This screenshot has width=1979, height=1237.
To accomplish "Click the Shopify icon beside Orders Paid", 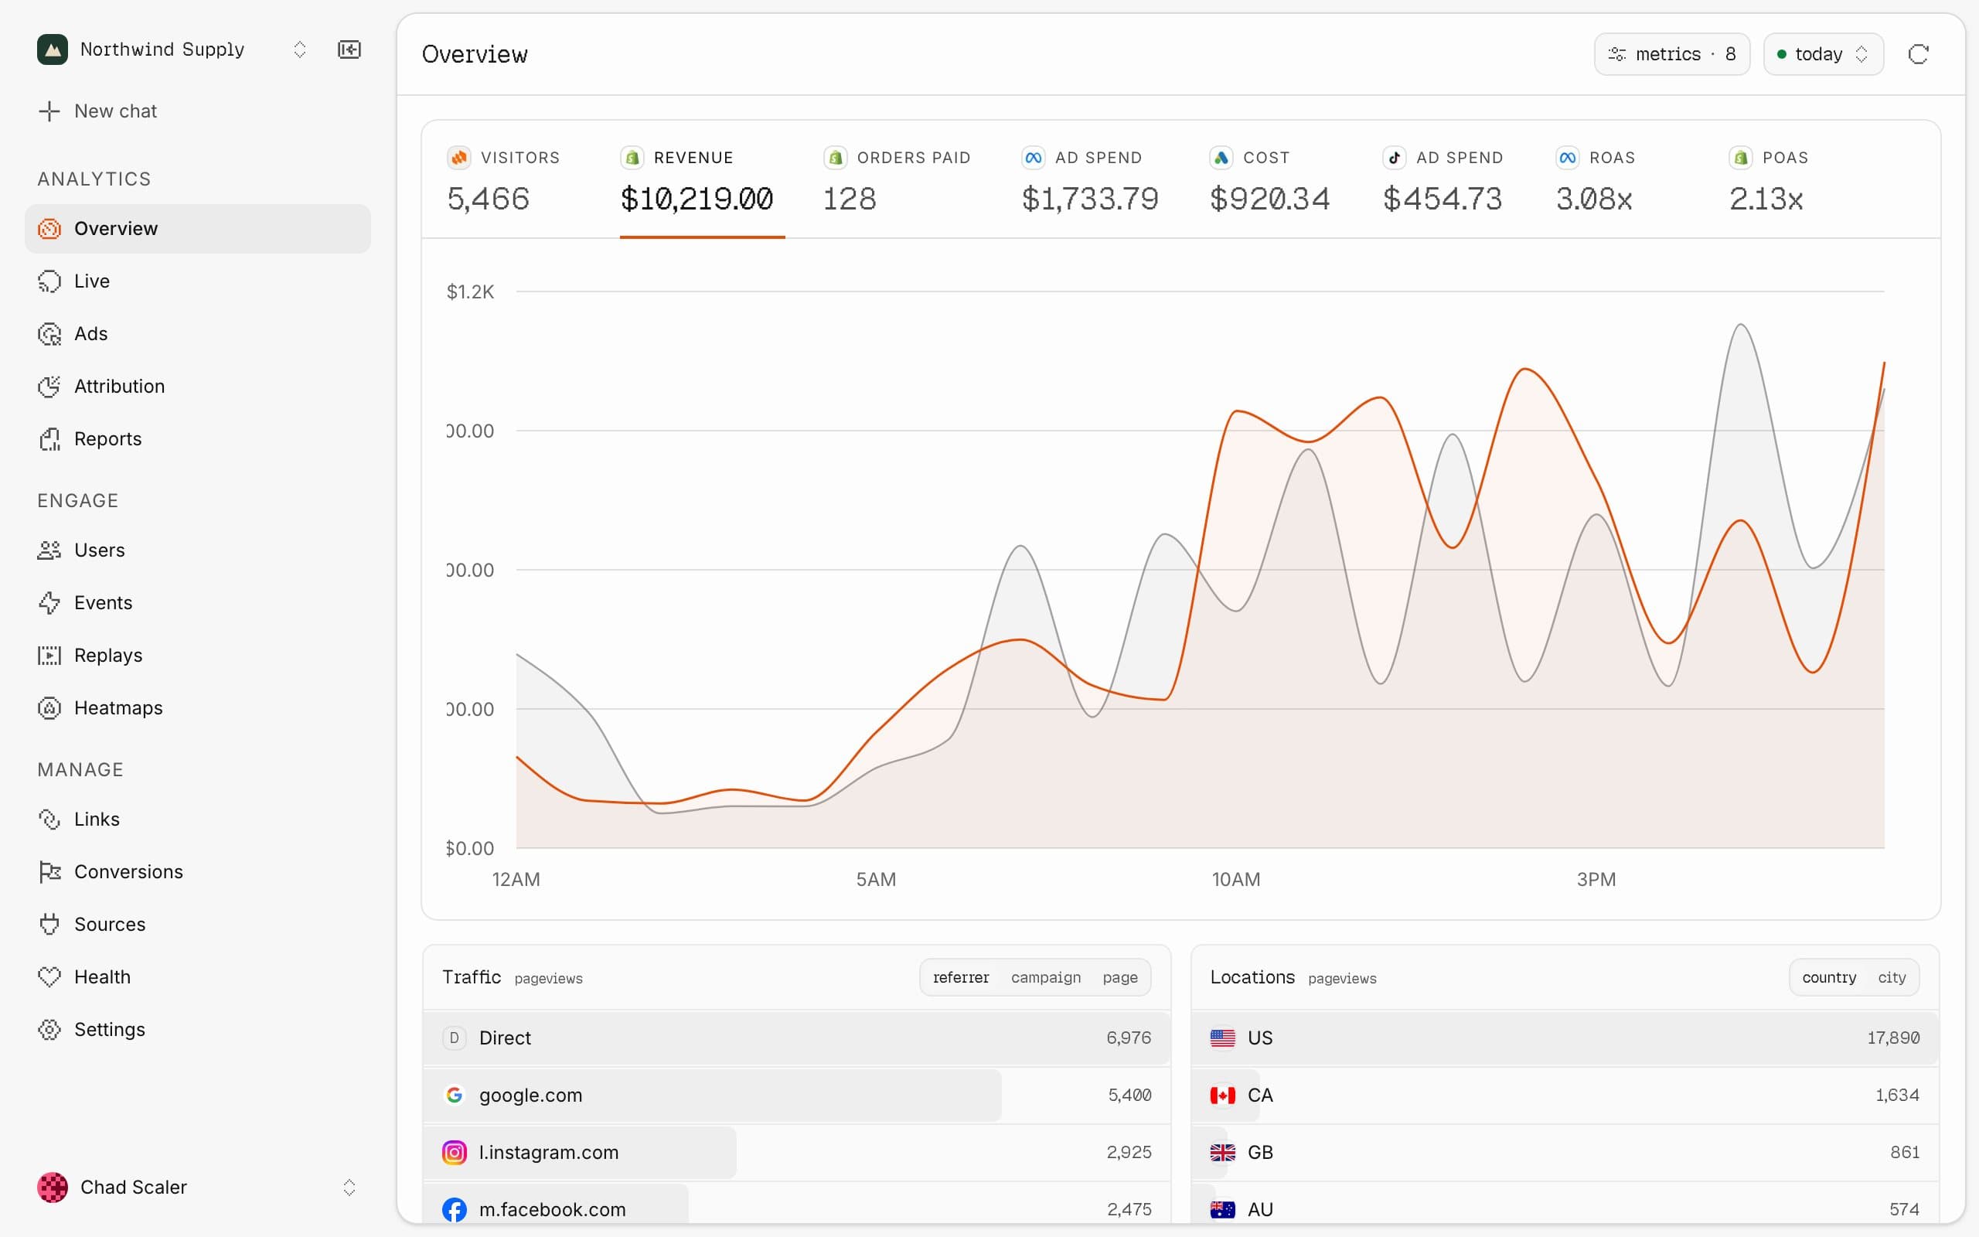I will click(x=835, y=158).
